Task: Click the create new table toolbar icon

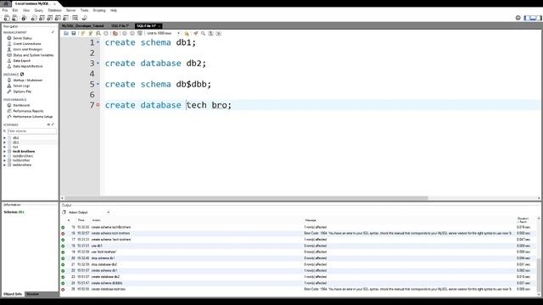Action: point(42,18)
